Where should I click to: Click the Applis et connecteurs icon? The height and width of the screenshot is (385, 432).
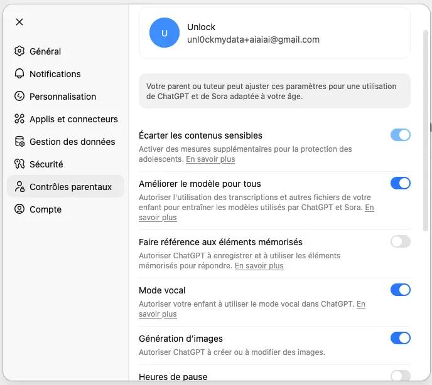click(19, 119)
